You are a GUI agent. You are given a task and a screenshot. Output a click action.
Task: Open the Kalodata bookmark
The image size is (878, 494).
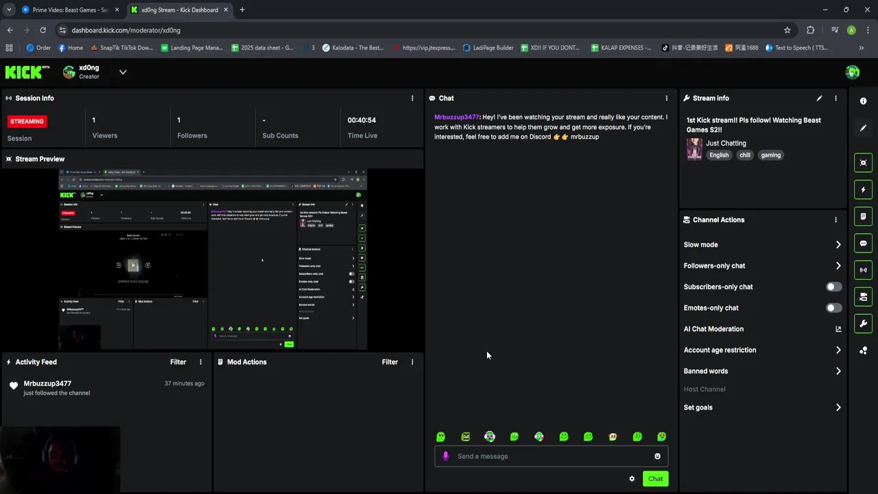pyautogui.click(x=353, y=48)
